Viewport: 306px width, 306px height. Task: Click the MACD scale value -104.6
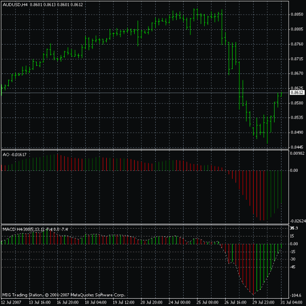(296, 295)
